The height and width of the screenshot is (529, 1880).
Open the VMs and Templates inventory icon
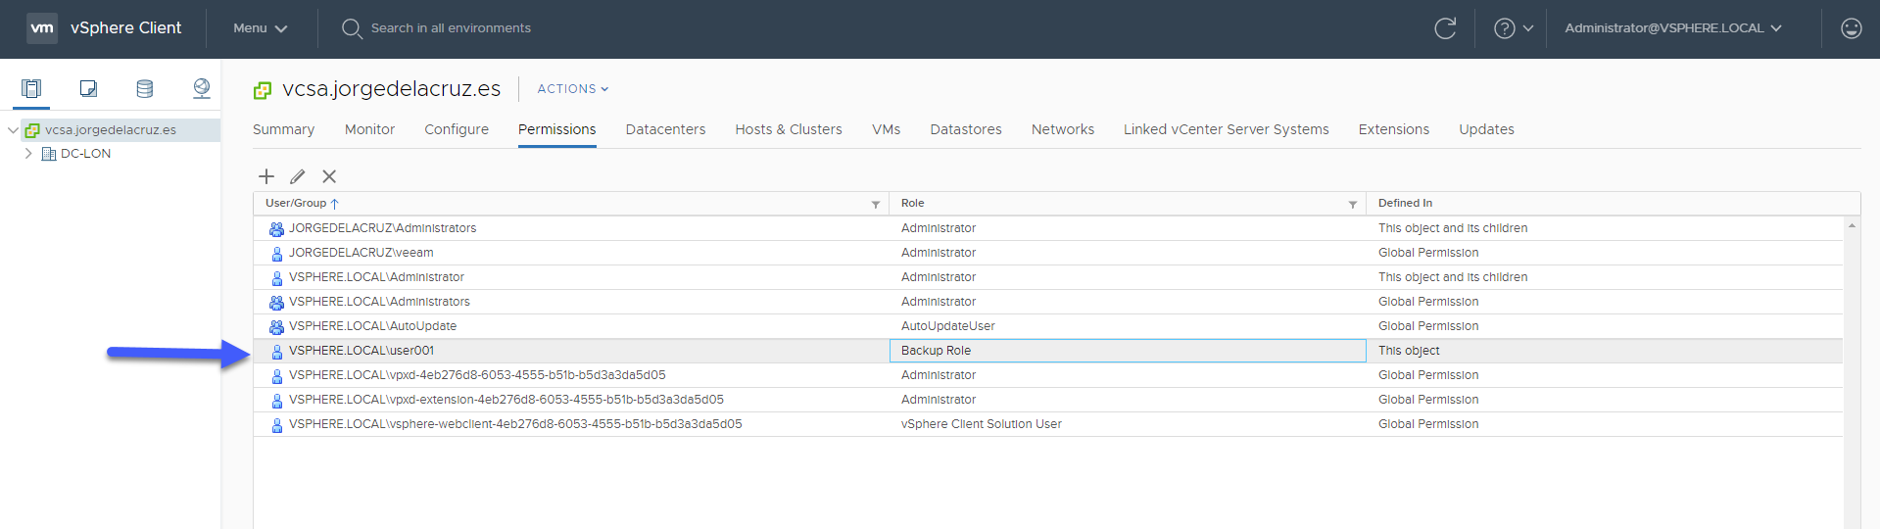[x=88, y=89]
